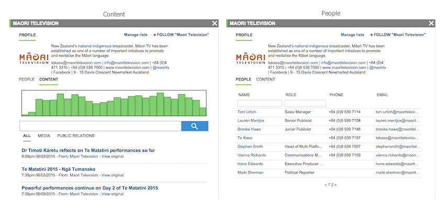Click the » next page arrow
The height and width of the screenshot is (209, 445).
click(x=336, y=185)
